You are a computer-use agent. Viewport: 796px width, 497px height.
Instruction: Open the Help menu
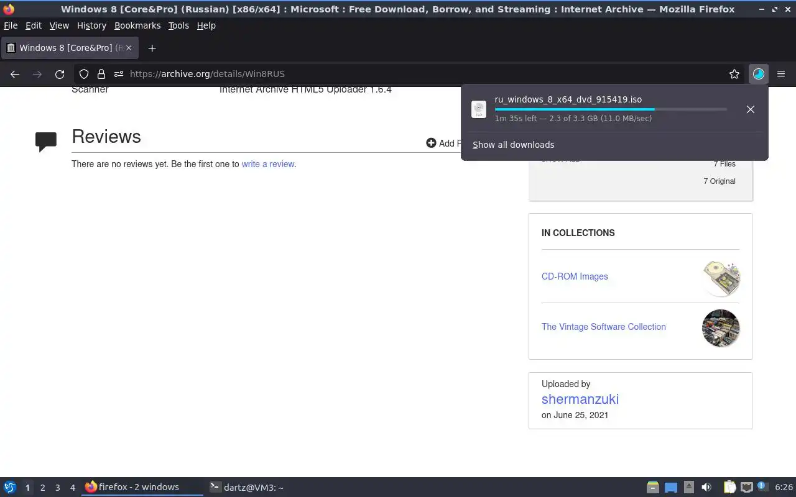tap(206, 25)
